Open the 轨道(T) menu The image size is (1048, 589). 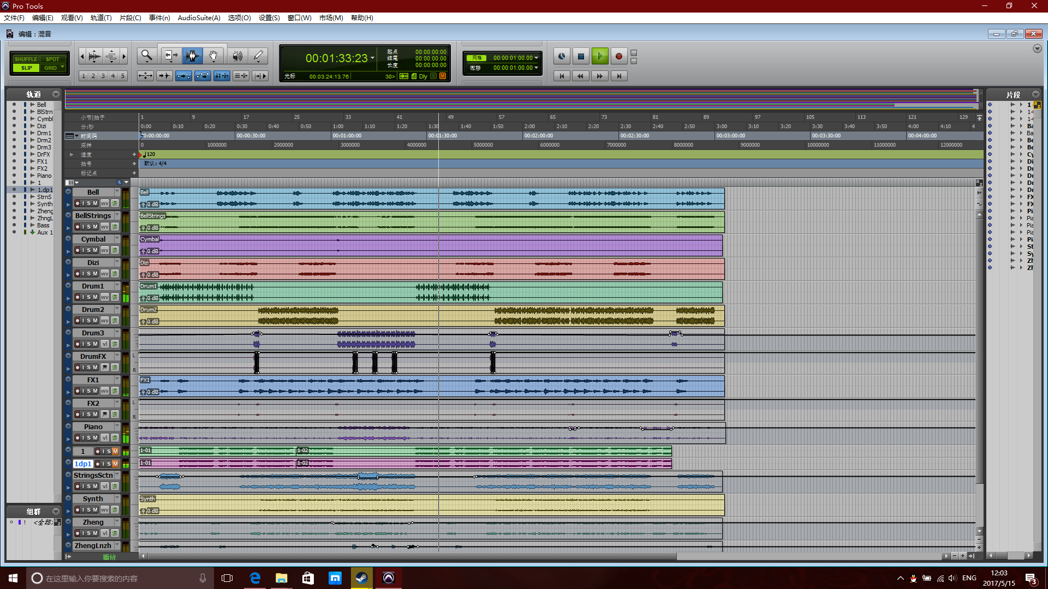tap(101, 18)
